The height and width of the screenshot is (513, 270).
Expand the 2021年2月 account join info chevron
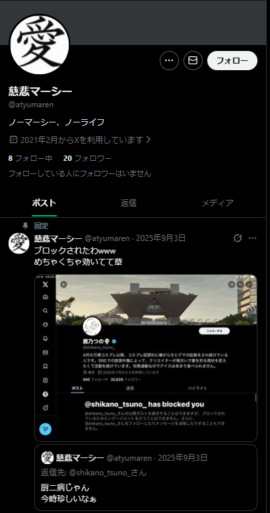coord(149,140)
